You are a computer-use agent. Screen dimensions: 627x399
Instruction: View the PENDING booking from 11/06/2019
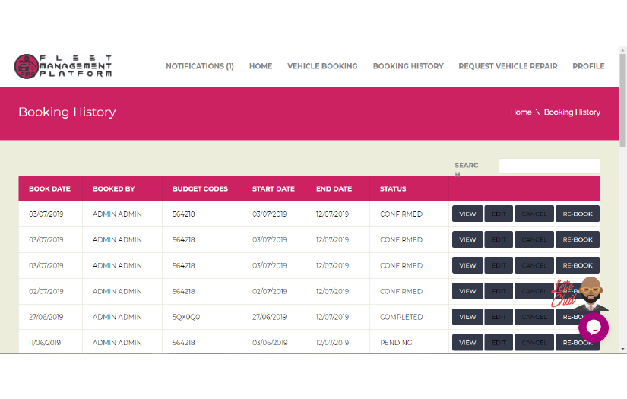(467, 343)
